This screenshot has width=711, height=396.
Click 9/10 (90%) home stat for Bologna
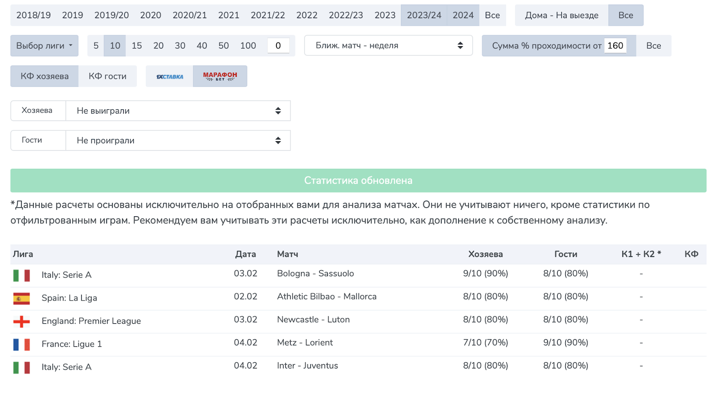coord(485,273)
